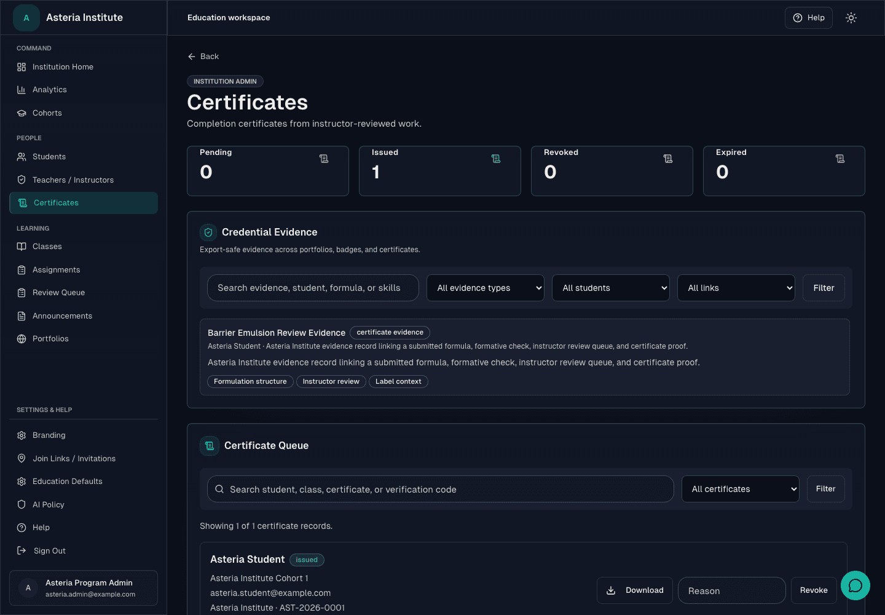
Task: Click the Certificate Queue scroll icon
Action: [210, 446]
